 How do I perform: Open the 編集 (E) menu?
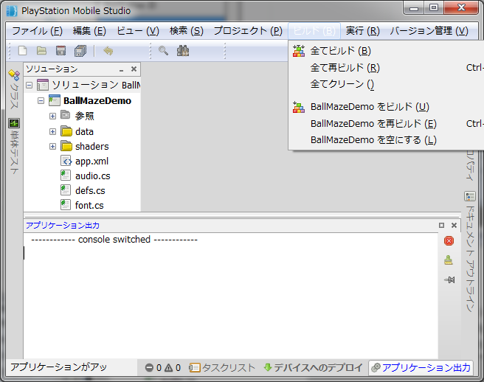pyautogui.click(x=89, y=31)
